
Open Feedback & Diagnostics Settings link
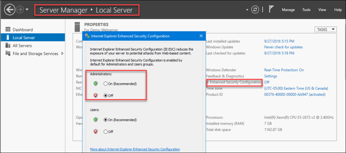pos(271,76)
